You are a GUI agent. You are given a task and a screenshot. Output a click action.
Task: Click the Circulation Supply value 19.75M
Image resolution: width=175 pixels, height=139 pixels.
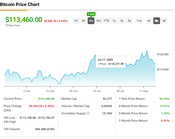click(x=107, y=113)
